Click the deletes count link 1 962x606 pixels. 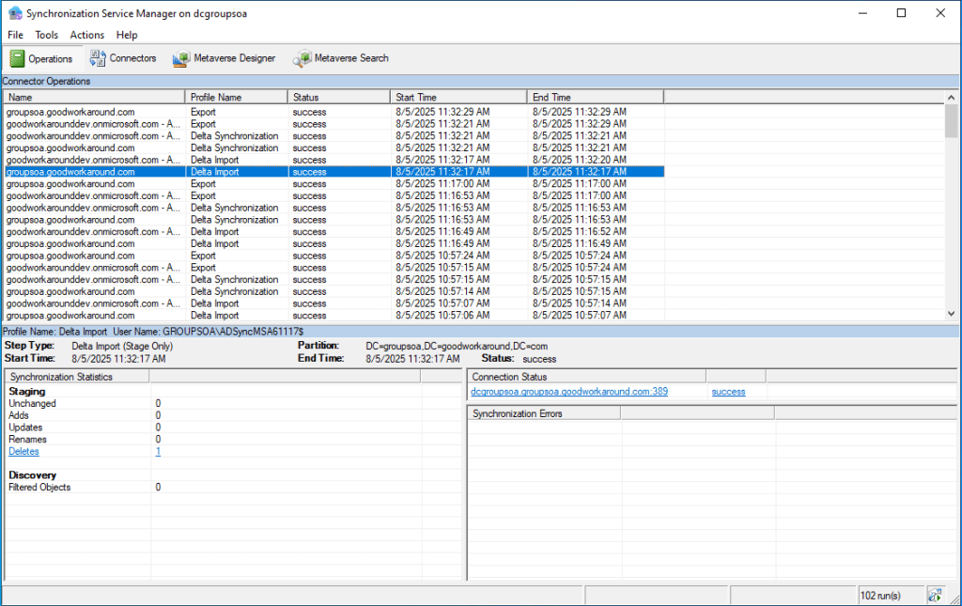coord(158,452)
